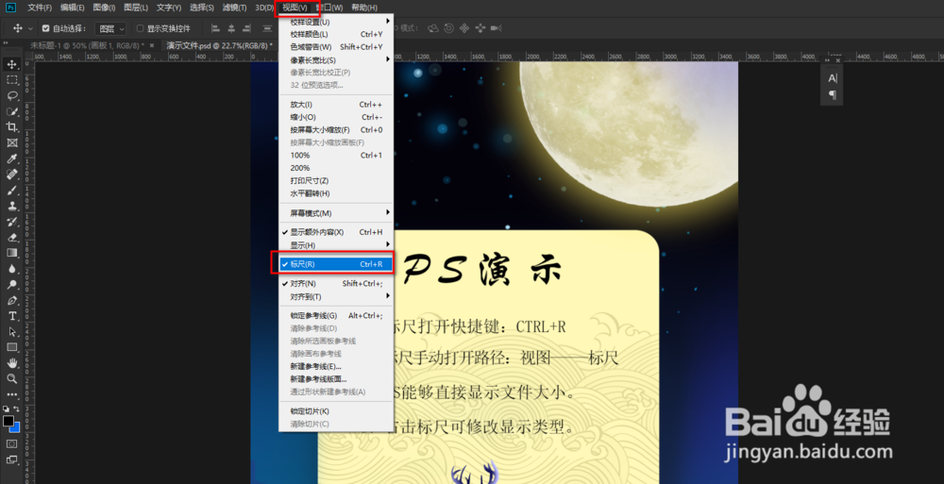Select the Gradient tool
The width and height of the screenshot is (944, 484).
pyautogui.click(x=12, y=253)
